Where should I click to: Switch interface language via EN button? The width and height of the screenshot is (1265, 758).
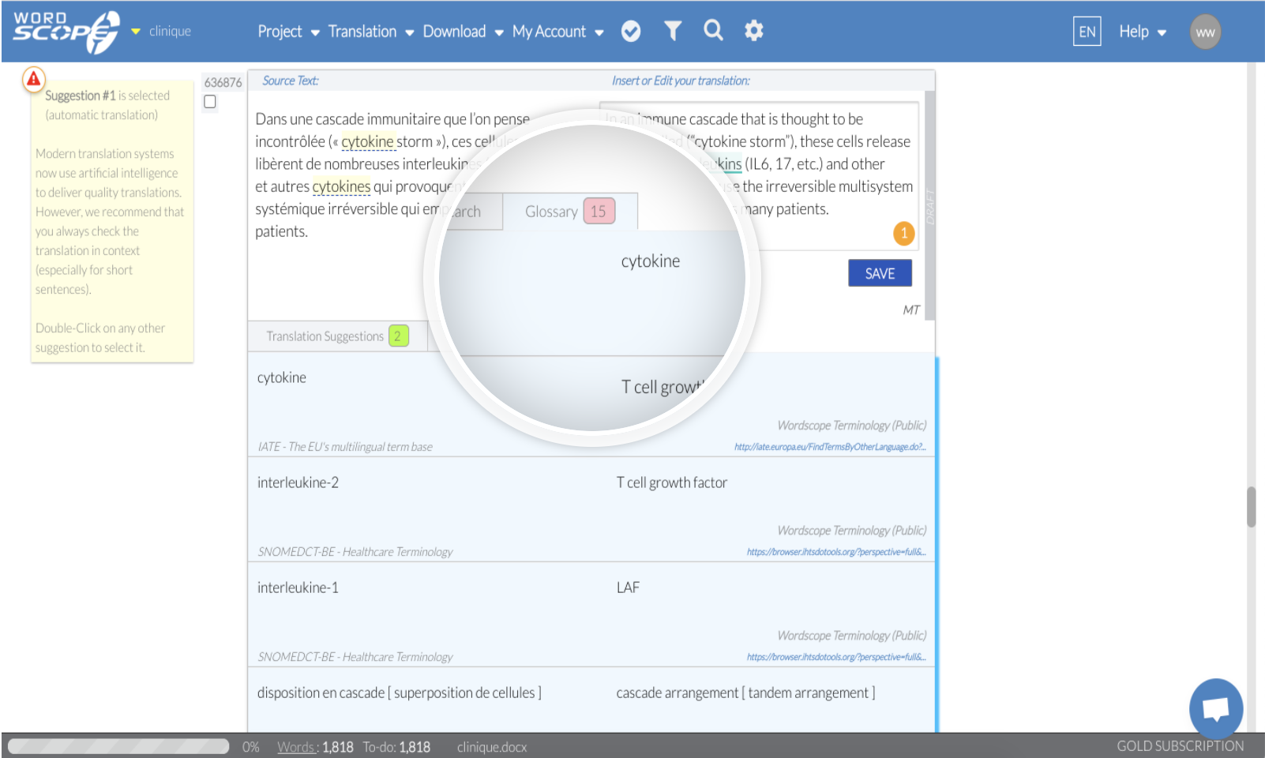pos(1087,32)
